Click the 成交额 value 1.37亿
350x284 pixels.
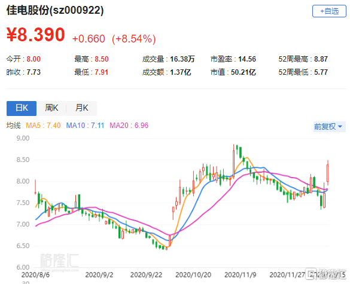pyautogui.click(x=180, y=72)
